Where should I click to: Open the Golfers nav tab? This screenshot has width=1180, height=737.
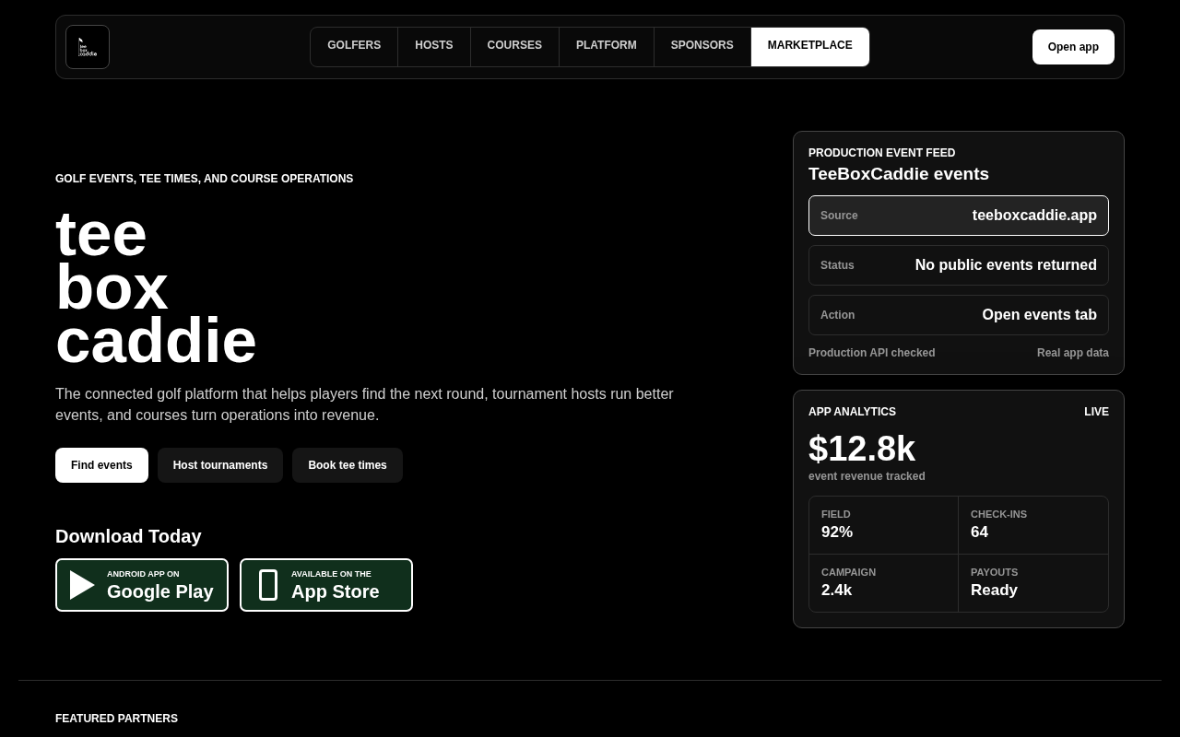coord(354,46)
